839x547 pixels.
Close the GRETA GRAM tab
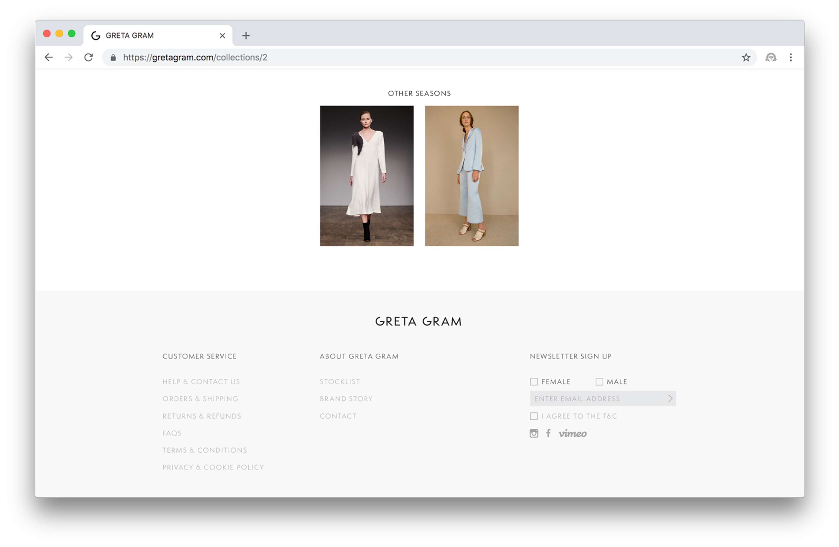(222, 35)
